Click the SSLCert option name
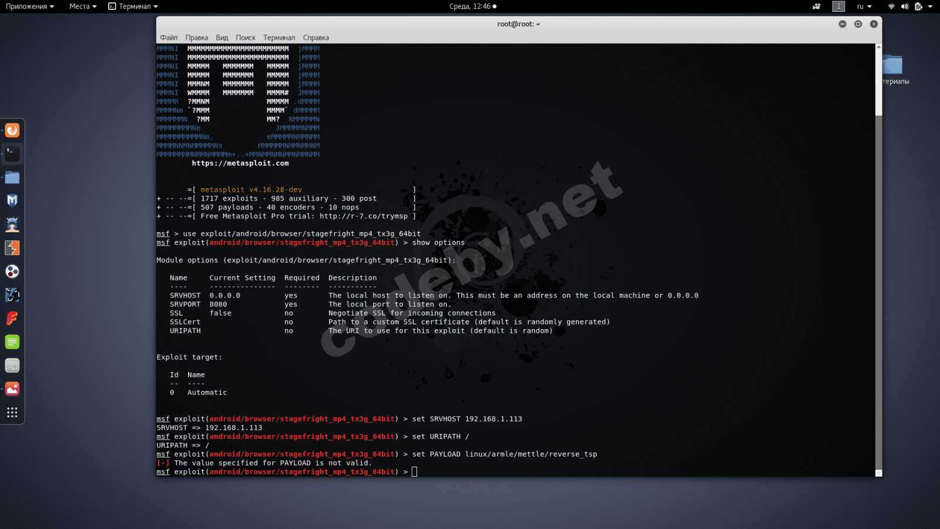Viewport: 940px width, 529px height. (185, 322)
